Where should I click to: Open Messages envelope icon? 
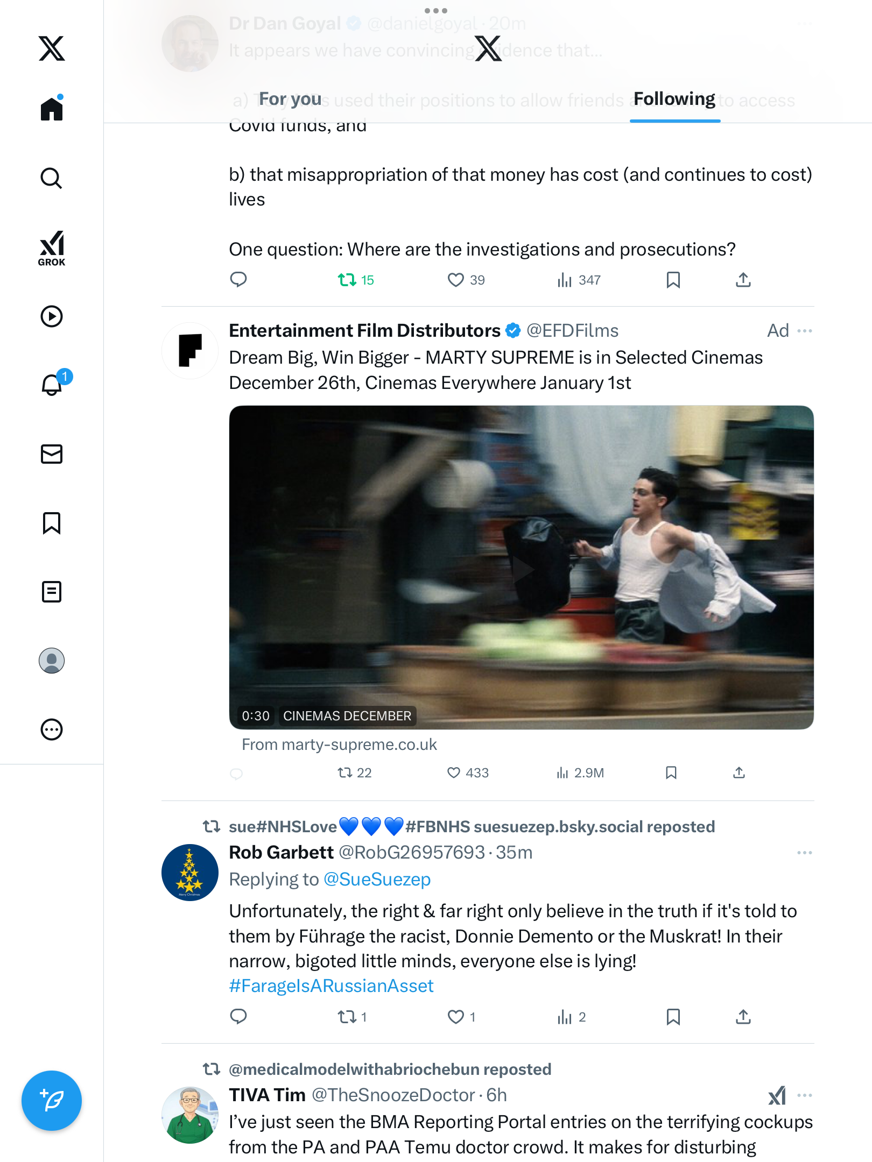click(x=52, y=454)
